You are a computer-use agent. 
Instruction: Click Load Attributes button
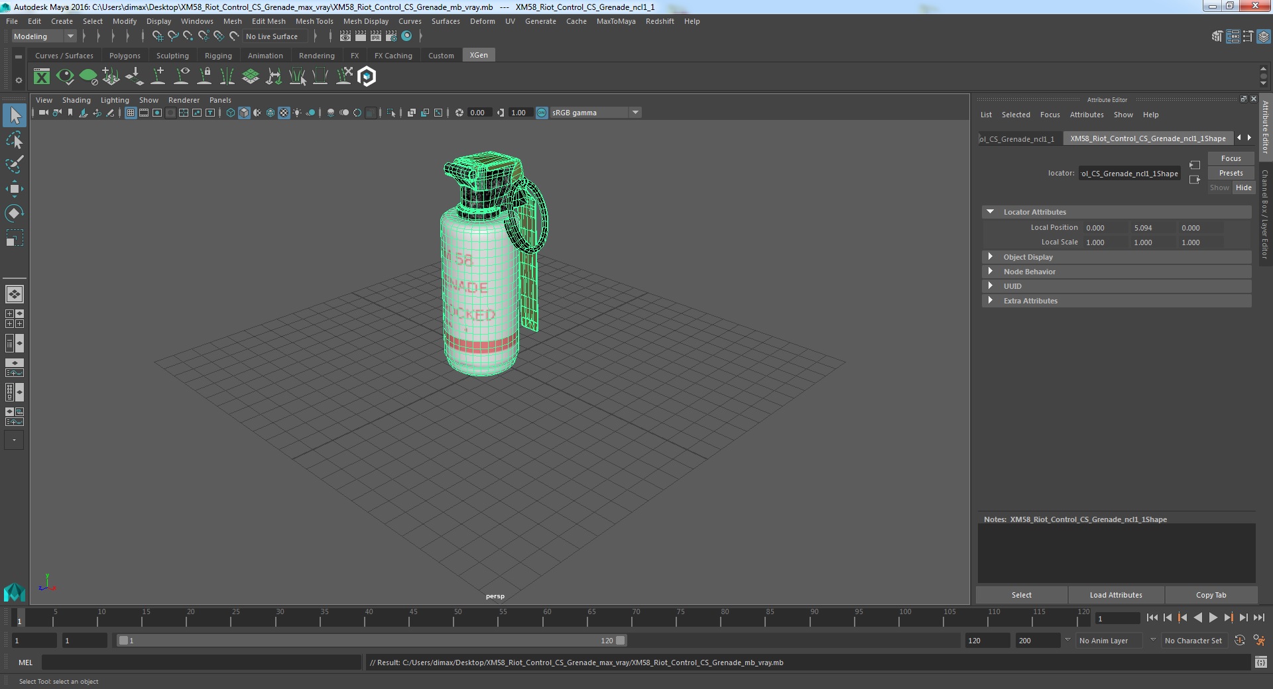pos(1116,595)
